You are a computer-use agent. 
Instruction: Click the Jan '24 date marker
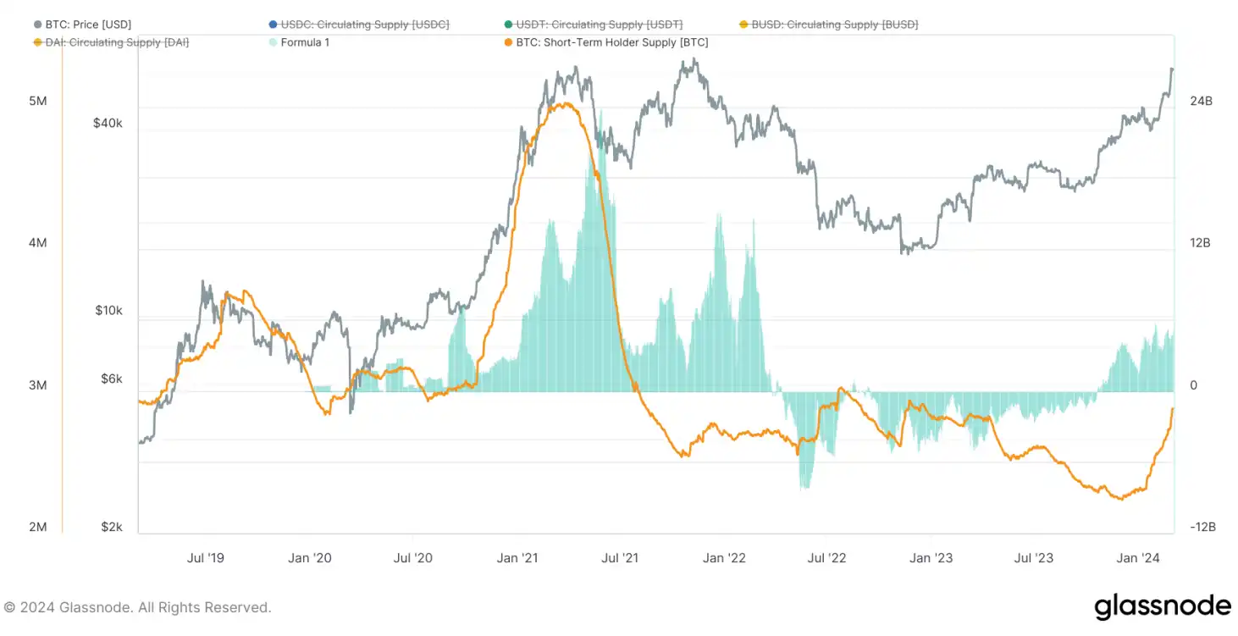pos(1138,557)
